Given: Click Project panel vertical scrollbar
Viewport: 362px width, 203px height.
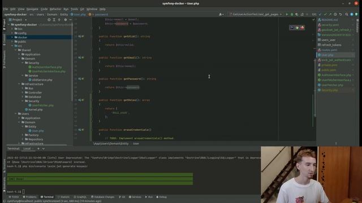Looking at the screenshot, I should pos(72,62).
